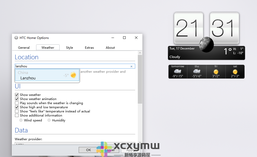This screenshot has height=157, width=257.
Task: Select the Wind speed radio button
Action: pos(21,120)
